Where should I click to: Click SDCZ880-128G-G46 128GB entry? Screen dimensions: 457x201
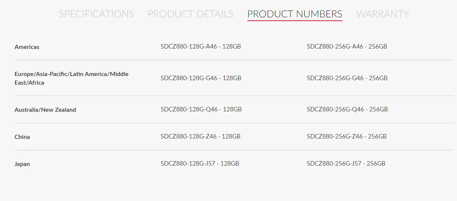pyautogui.click(x=201, y=78)
